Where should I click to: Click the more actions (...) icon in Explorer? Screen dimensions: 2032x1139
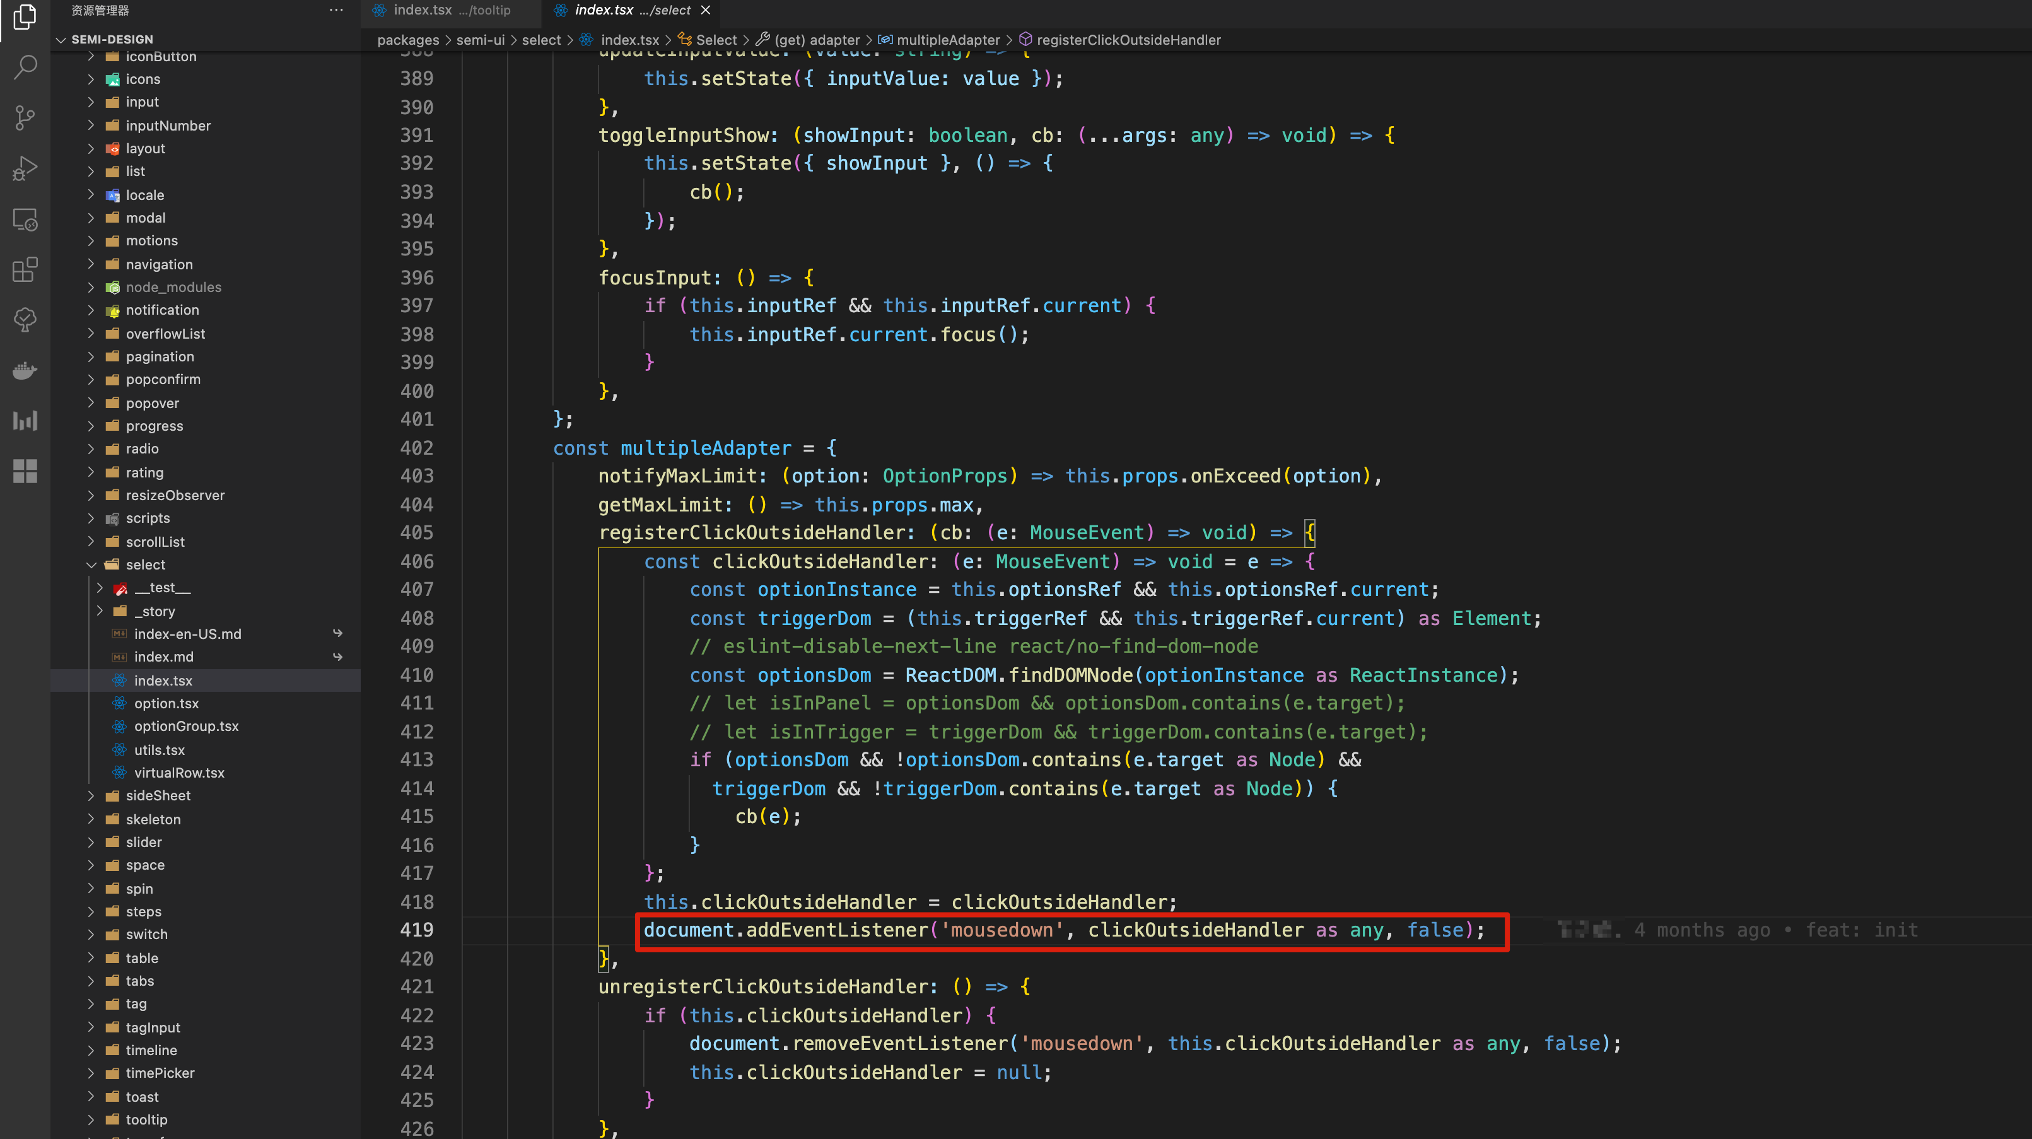pyautogui.click(x=336, y=9)
